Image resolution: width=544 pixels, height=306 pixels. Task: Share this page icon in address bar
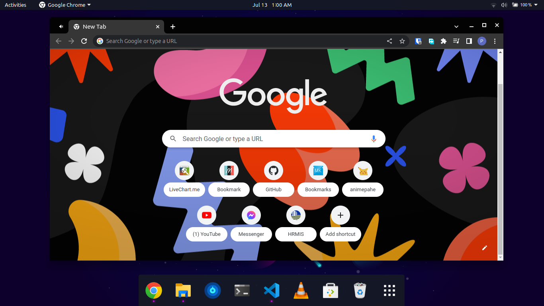pyautogui.click(x=389, y=41)
